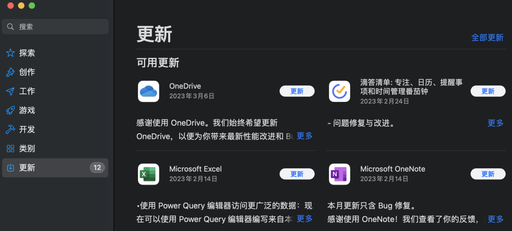Expand Excel release notes with 更多
512x231 pixels.
point(304,219)
